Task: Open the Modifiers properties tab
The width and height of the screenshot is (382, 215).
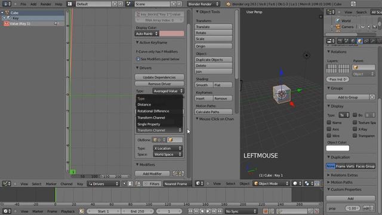Action: click(x=372, y=41)
